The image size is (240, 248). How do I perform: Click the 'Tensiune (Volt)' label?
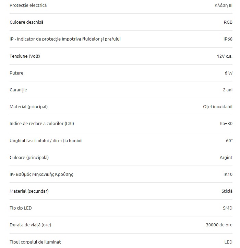(x=25, y=56)
